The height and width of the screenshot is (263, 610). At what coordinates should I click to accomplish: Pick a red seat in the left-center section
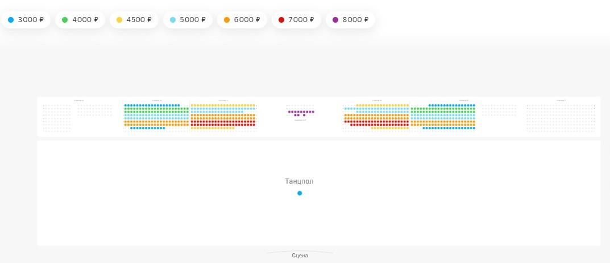(x=222, y=122)
